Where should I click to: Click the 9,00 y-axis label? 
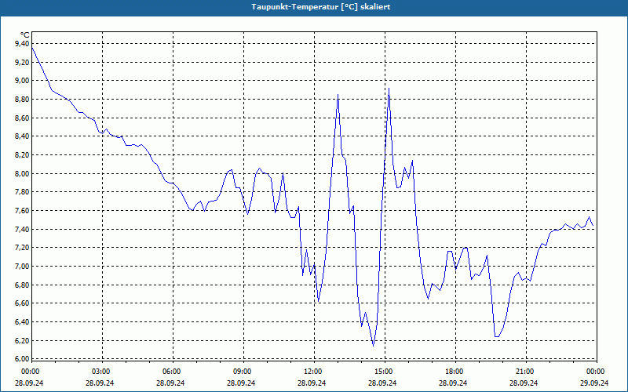pyautogui.click(x=23, y=81)
